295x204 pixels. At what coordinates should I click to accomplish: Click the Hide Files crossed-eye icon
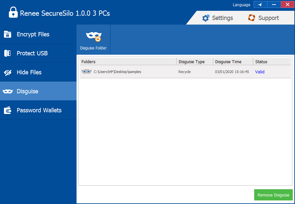8,72
